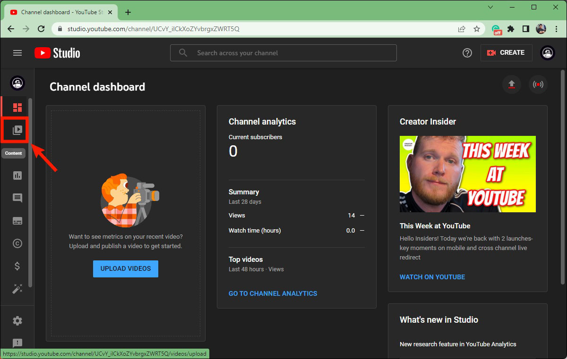The image size is (567, 359).
Task: Open the Comments icon in sidebar
Action: [17, 198]
